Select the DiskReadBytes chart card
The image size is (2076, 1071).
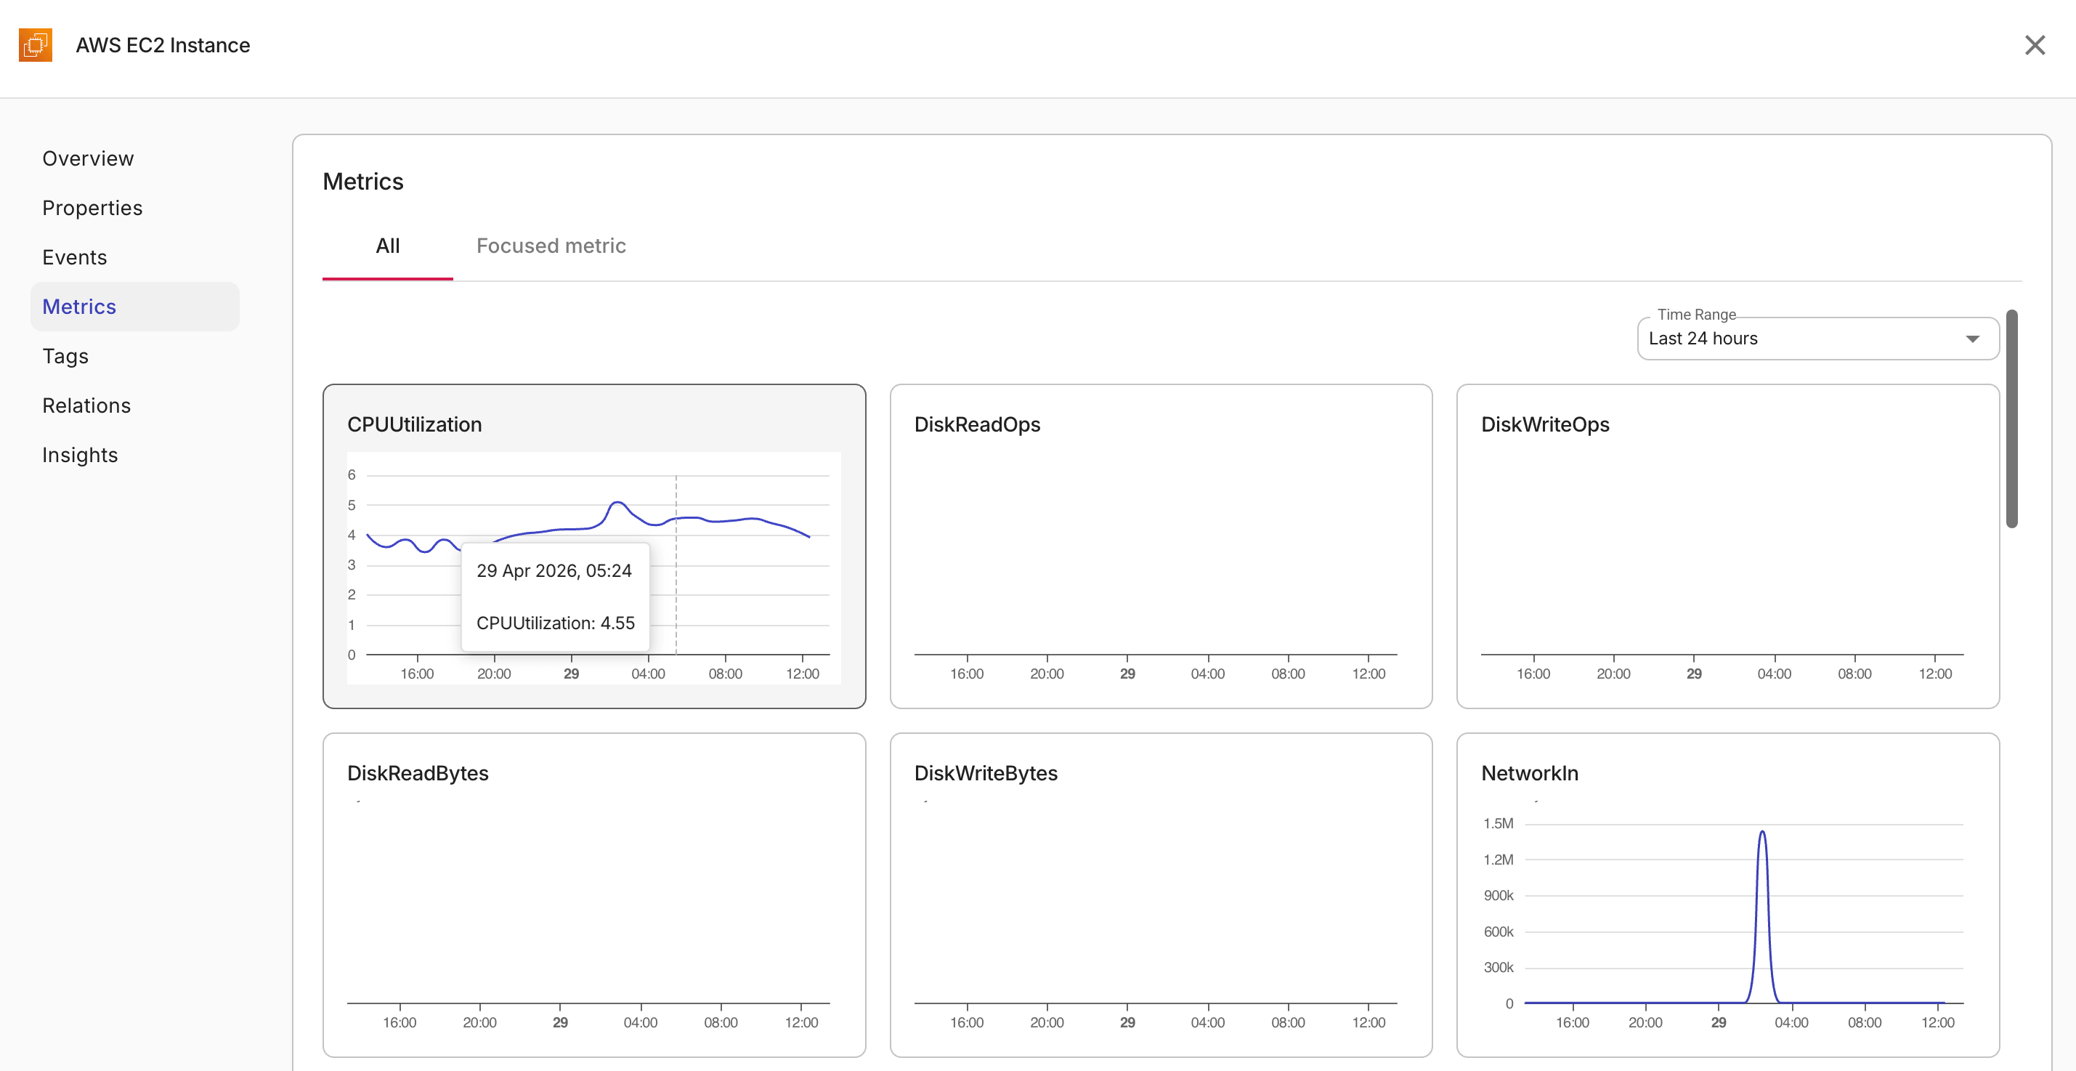595,895
